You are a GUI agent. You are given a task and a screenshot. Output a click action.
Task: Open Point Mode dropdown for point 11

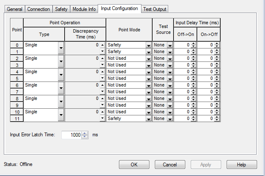[x=148, y=119]
